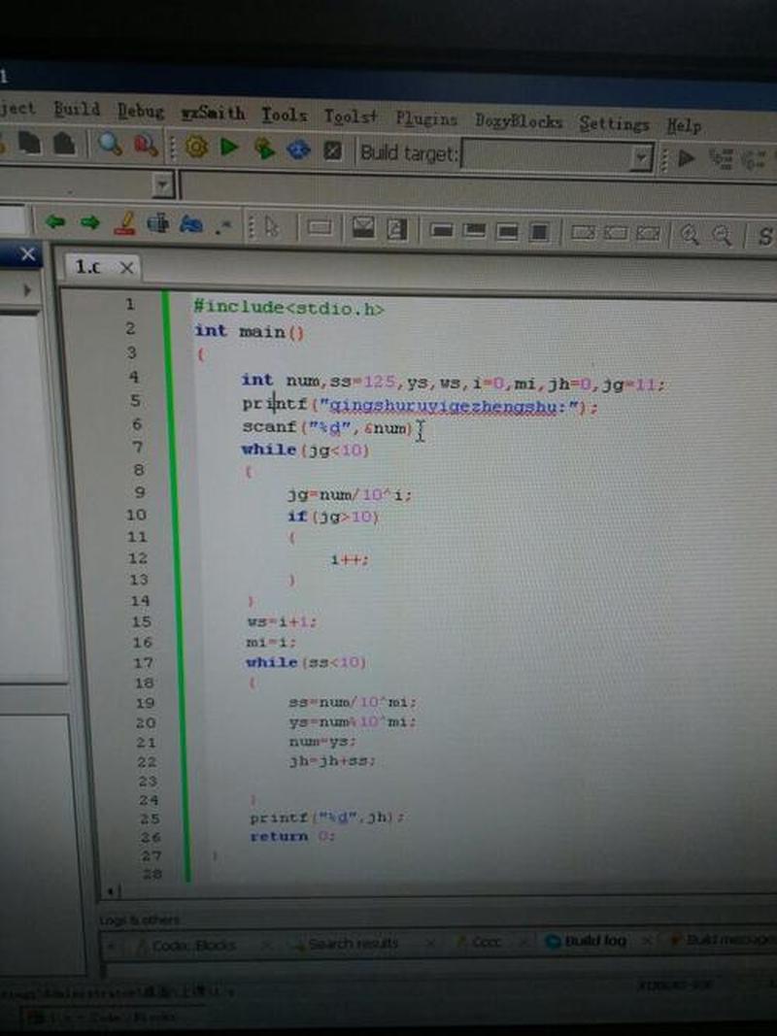Click the 'ws=i+1;' statement

click(282, 621)
